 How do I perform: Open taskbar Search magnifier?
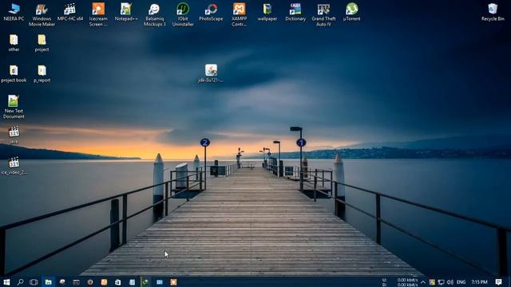(x=20, y=281)
